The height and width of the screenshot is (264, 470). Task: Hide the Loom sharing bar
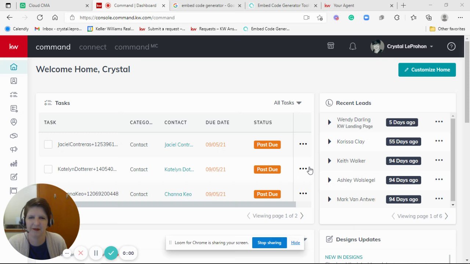tap(295, 243)
